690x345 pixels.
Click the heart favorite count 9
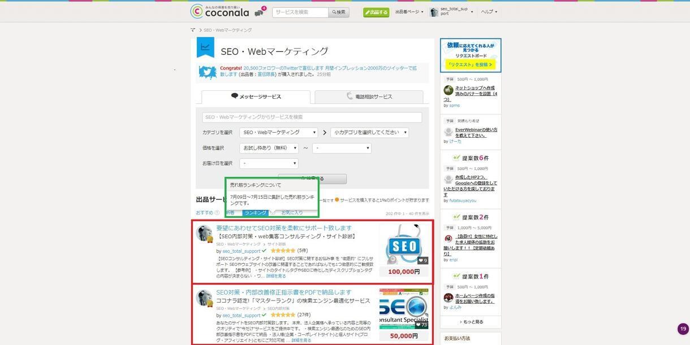tap(422, 260)
